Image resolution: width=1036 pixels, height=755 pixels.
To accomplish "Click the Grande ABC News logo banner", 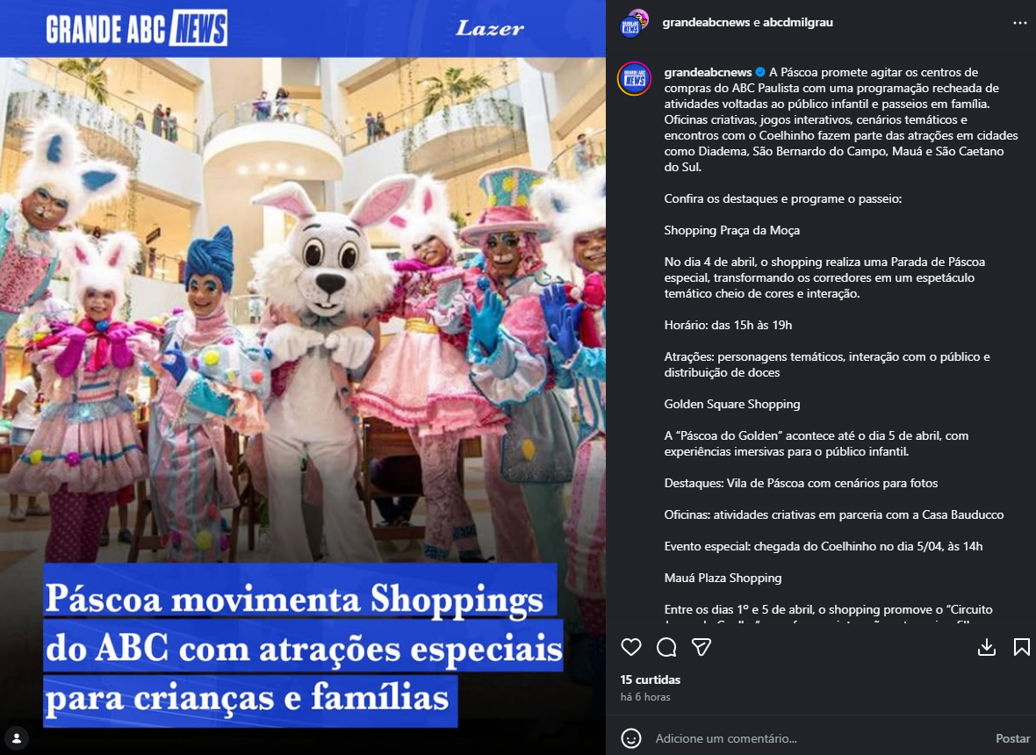I will (137, 28).
